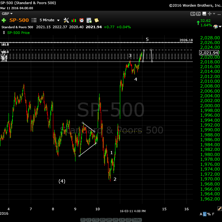Open chart settings wrench and screwdriver icon

[66, 20]
